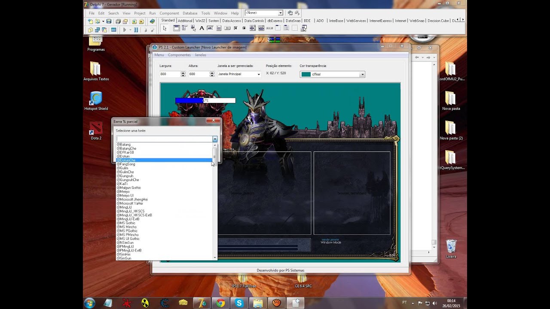Click the View Unit icon in Delphi
The image size is (550, 309).
point(90,30)
